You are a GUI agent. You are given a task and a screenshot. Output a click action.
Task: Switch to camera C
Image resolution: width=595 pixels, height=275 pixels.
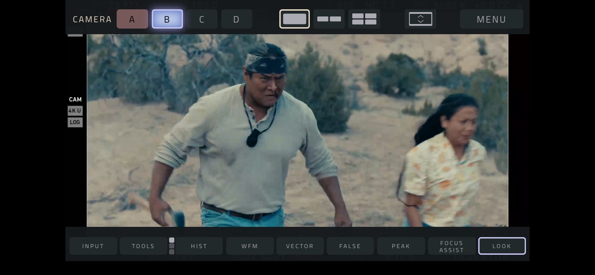(202, 19)
